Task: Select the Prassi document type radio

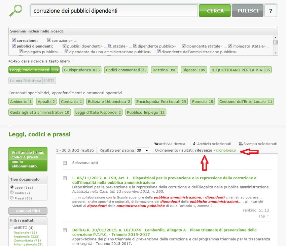Action: pos(12,198)
